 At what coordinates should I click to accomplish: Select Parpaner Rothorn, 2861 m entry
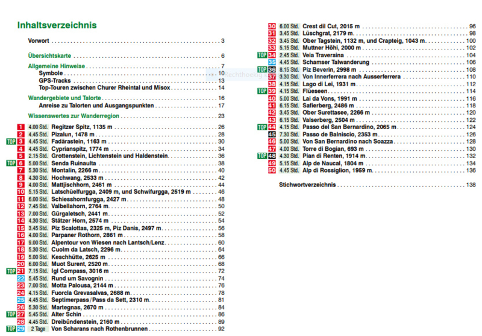87,235
